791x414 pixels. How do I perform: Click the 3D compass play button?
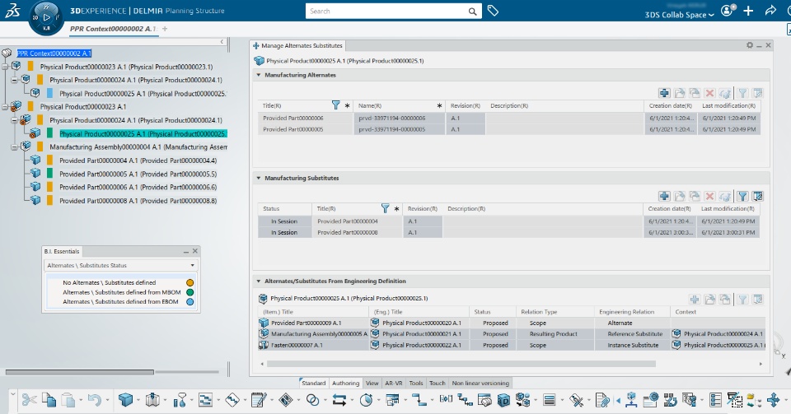[46, 17]
